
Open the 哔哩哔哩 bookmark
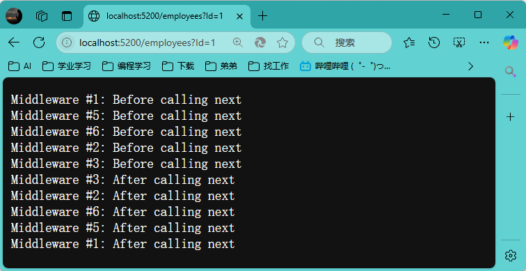click(x=345, y=66)
